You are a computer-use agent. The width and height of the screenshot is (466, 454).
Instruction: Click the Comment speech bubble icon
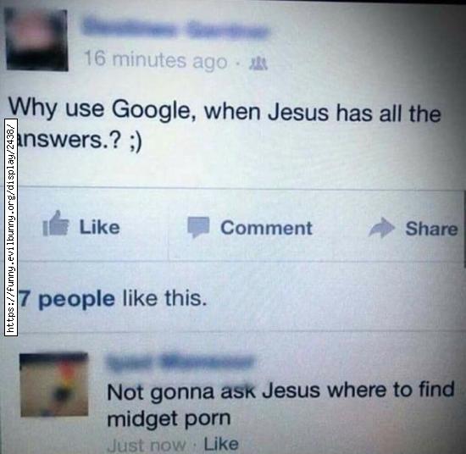[x=198, y=228]
